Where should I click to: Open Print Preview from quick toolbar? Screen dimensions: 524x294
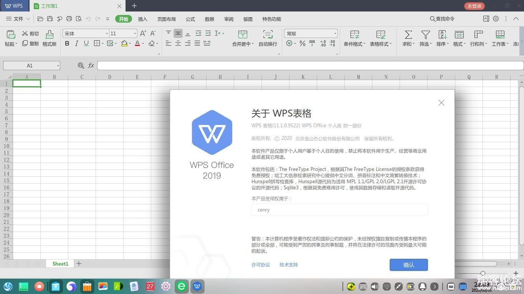79,19
